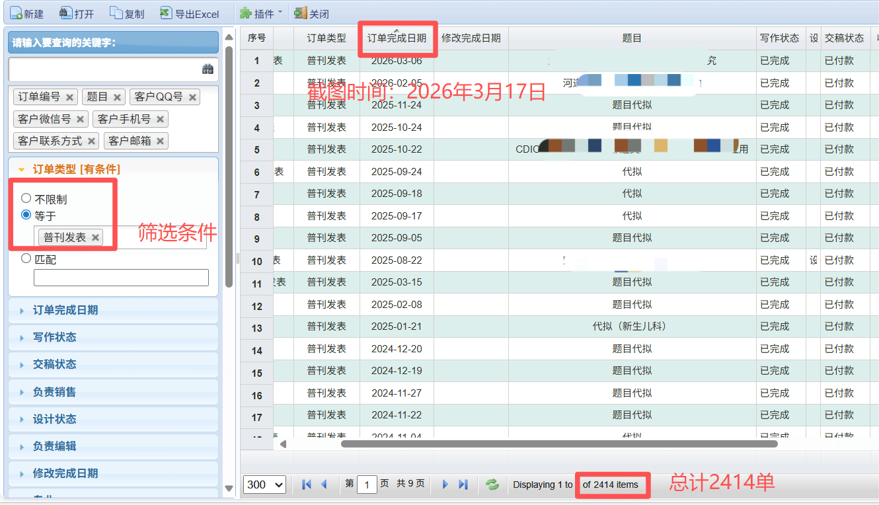879x505 pixels.
Task: Go to previous page arrow
Action: [324, 485]
